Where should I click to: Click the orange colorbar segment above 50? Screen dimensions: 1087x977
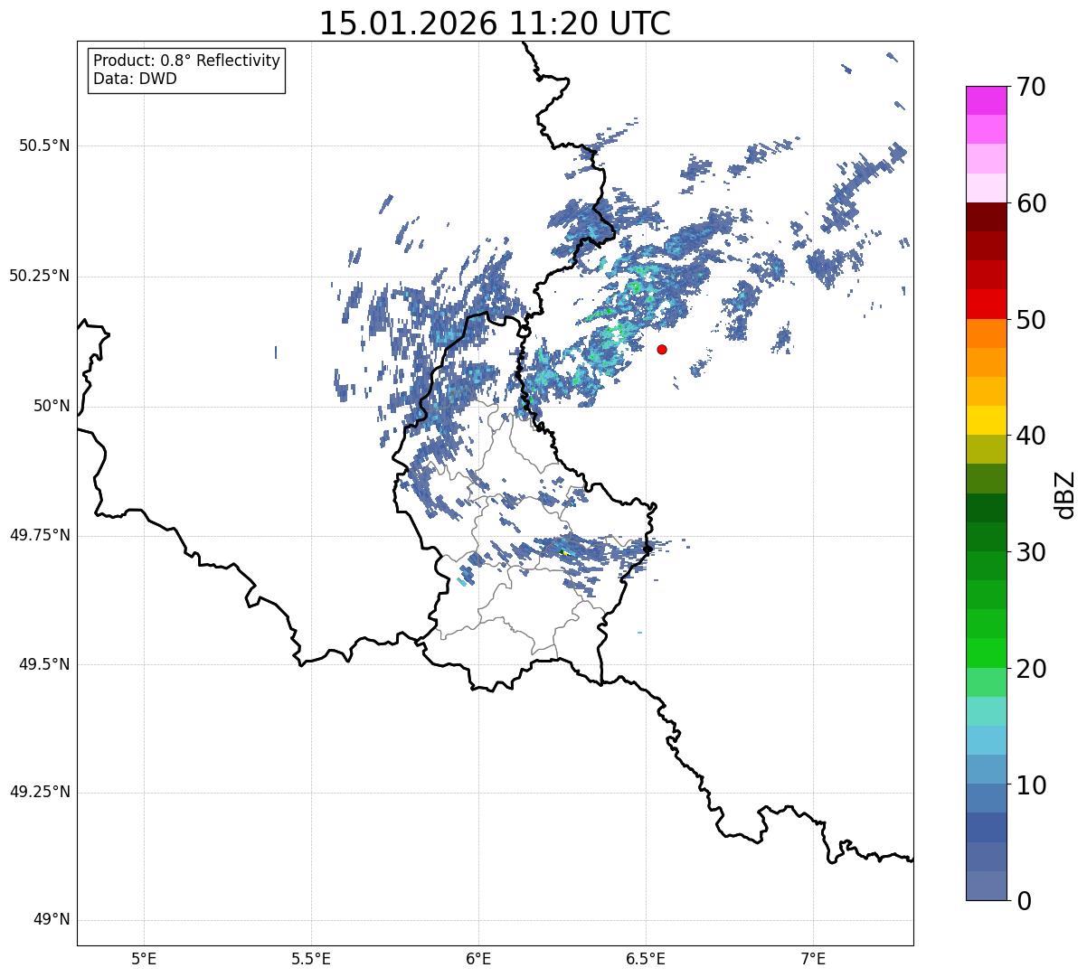click(x=986, y=333)
